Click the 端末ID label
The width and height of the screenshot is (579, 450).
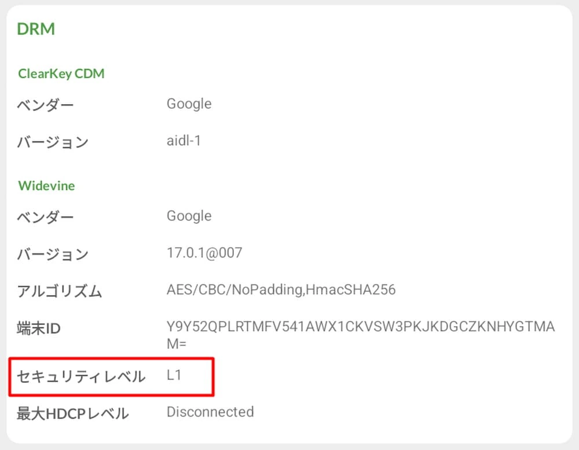pyautogui.click(x=39, y=329)
